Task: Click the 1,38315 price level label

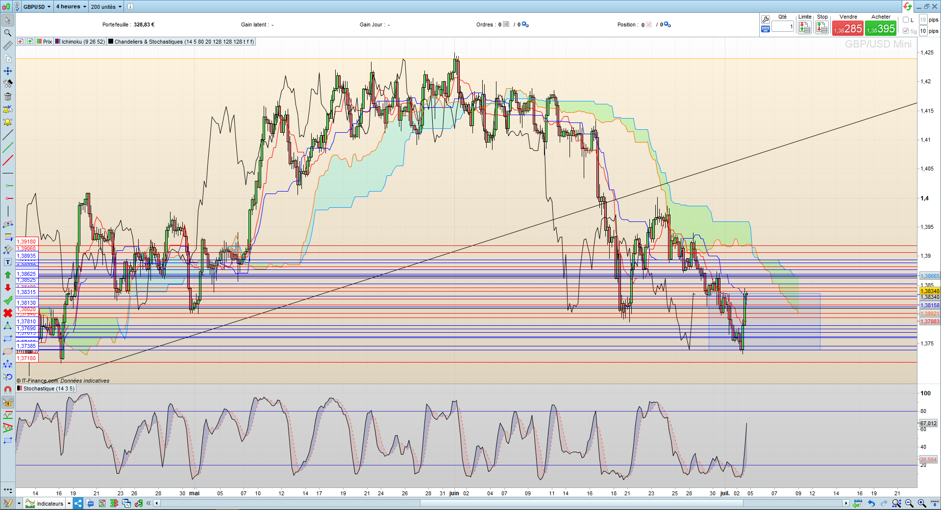Action: (x=26, y=292)
